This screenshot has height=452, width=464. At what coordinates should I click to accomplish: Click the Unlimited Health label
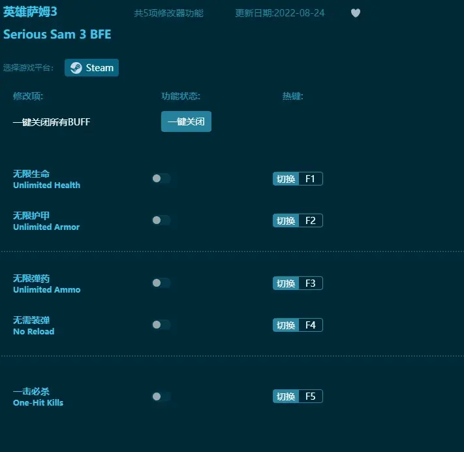(x=47, y=185)
